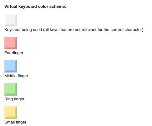Click the 'Ring finger' label
This screenshot has width=152, height=126.
14,99
